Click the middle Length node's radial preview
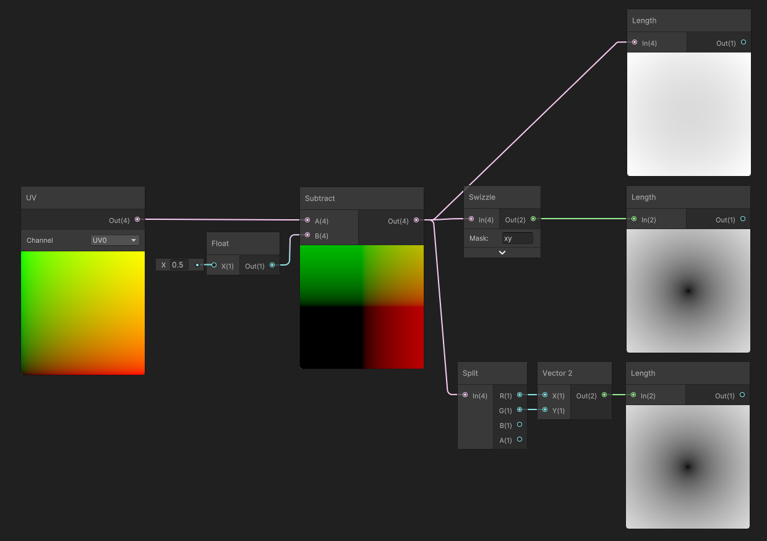 point(688,290)
